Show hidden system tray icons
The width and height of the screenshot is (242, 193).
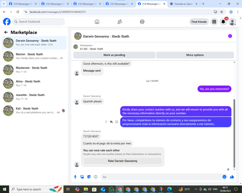tap(196, 189)
